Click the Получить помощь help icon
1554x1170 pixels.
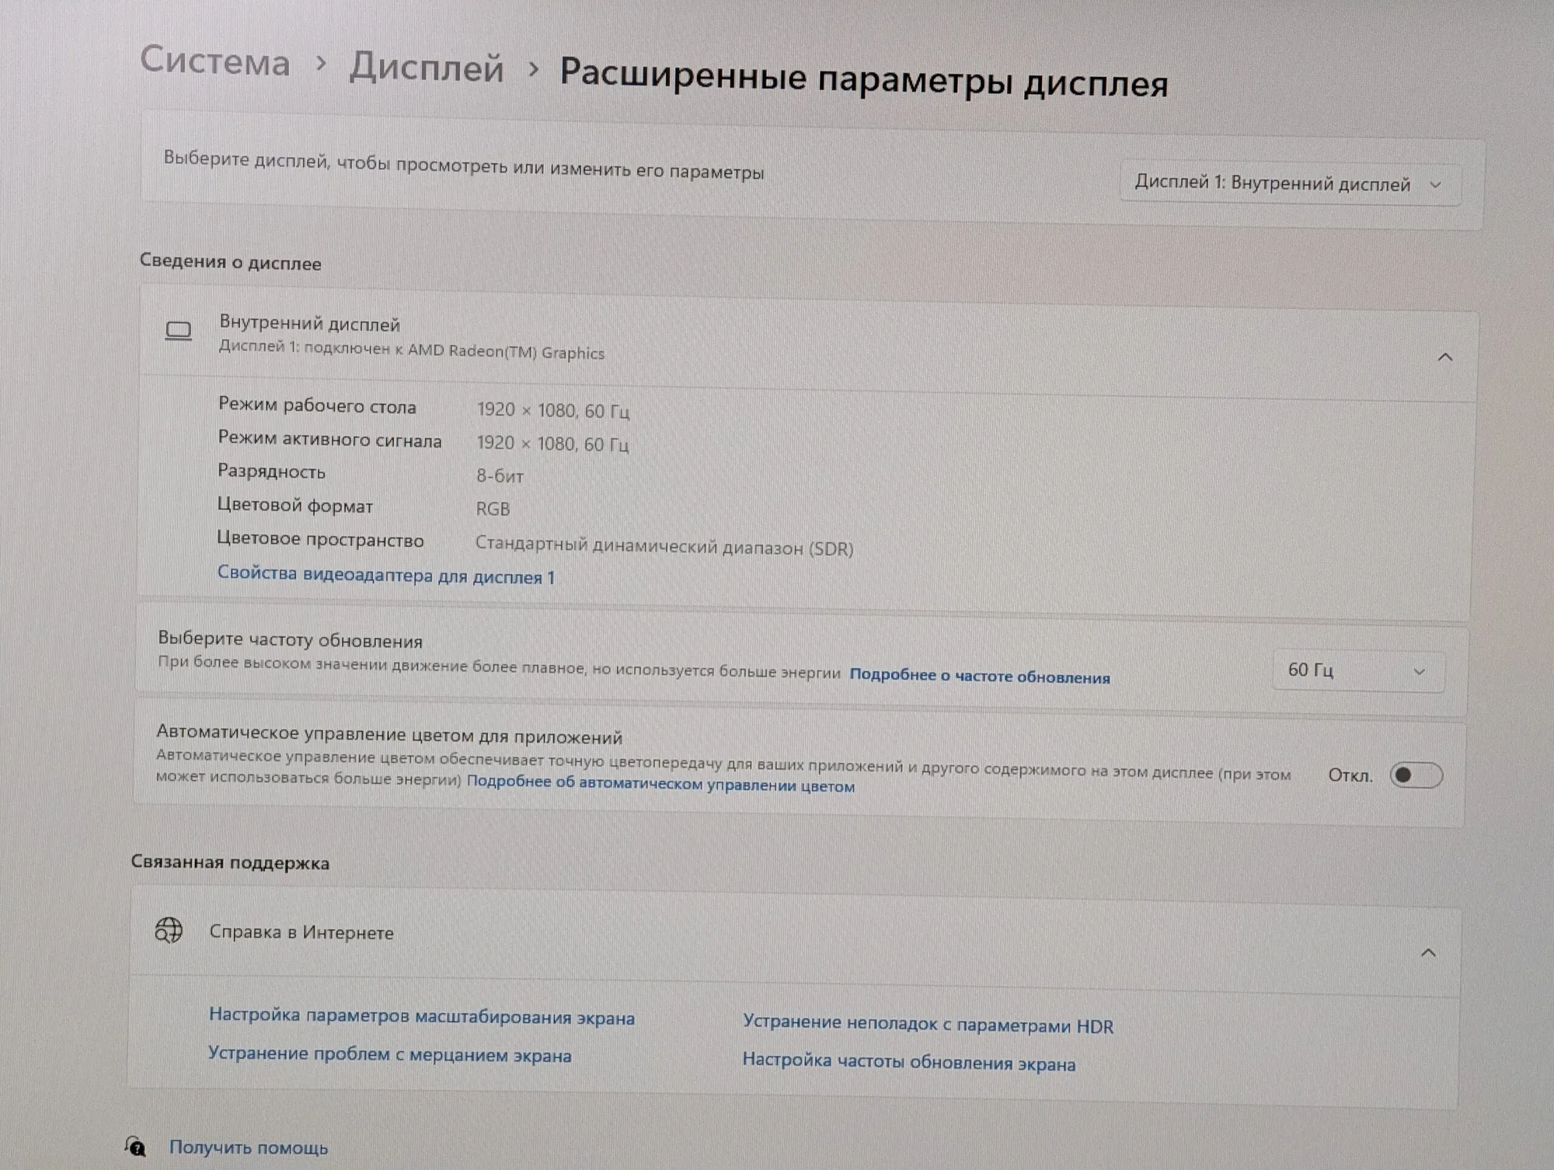point(136,1146)
